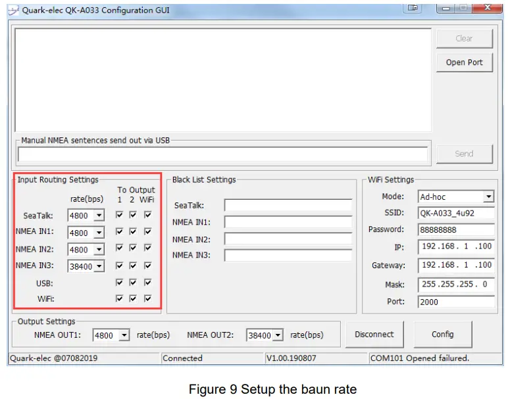The width and height of the screenshot is (508, 399).
Task: Toggle WiFi row WiFi output checkbox
Action: coord(147,298)
